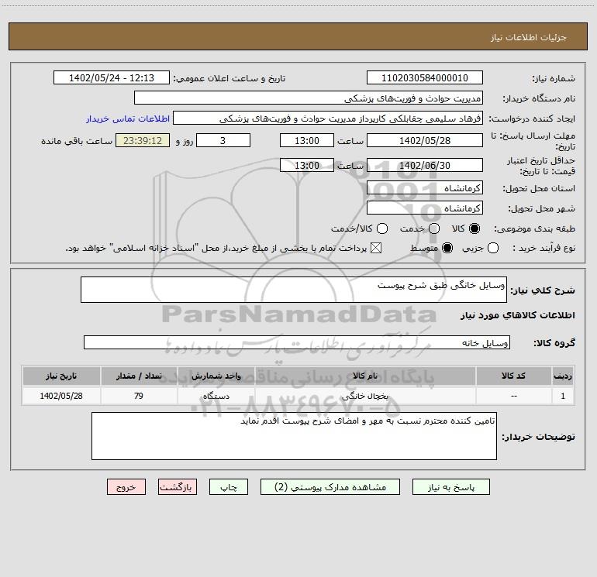Click the page title جزئیات اطلاعات نیاز

pyautogui.click(x=528, y=37)
